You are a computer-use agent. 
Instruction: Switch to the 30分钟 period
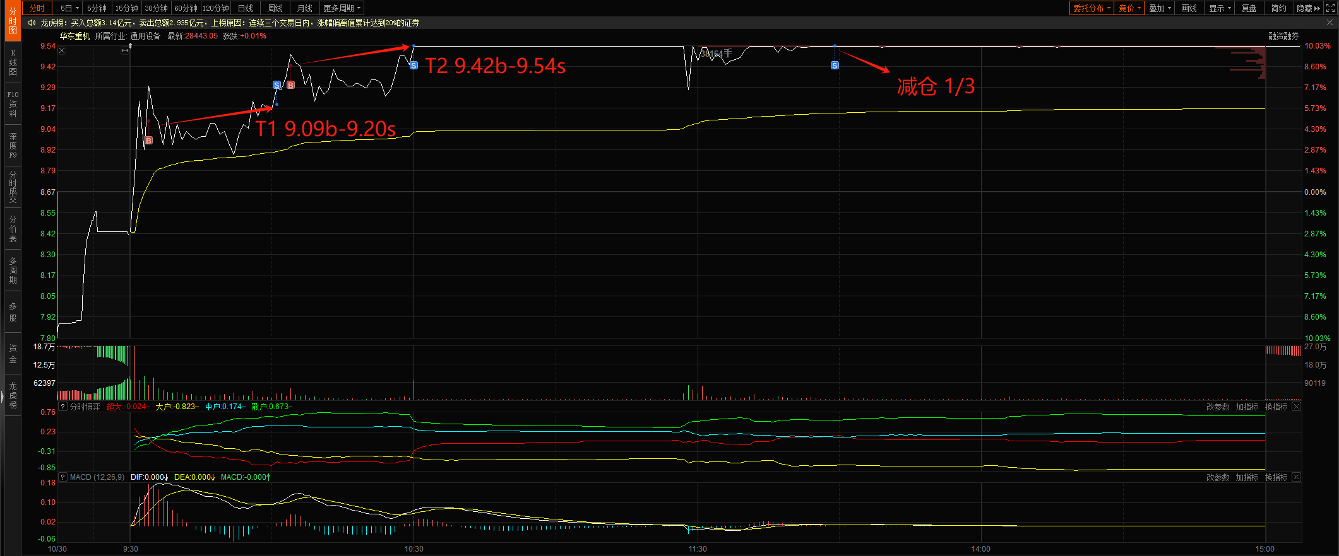click(156, 8)
